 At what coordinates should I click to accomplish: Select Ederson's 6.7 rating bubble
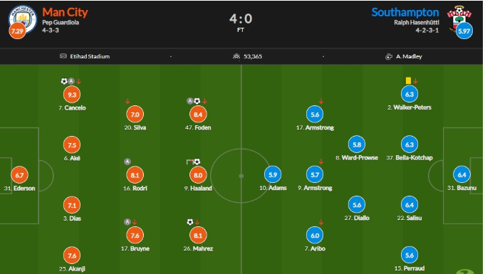pyautogui.click(x=19, y=175)
